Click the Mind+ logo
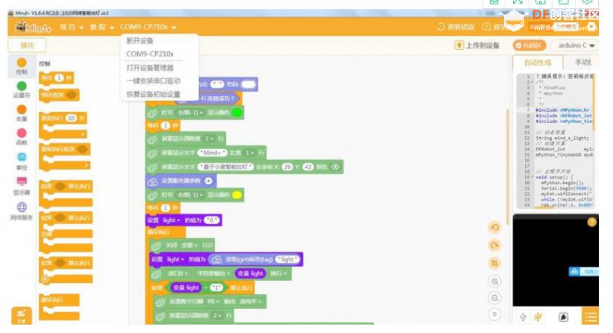Viewport: 613px width, 333px height. coord(34,28)
